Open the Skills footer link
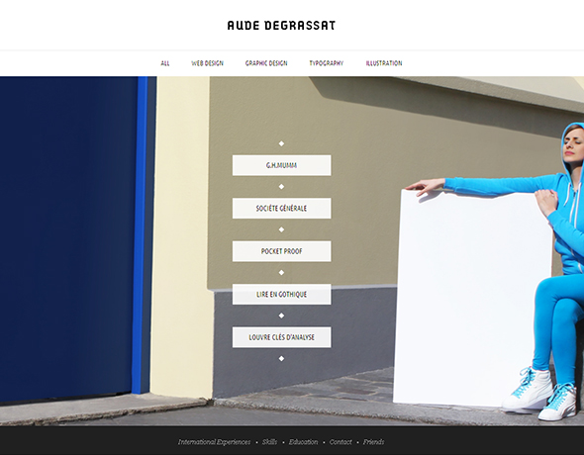584x455 pixels. 269,442
